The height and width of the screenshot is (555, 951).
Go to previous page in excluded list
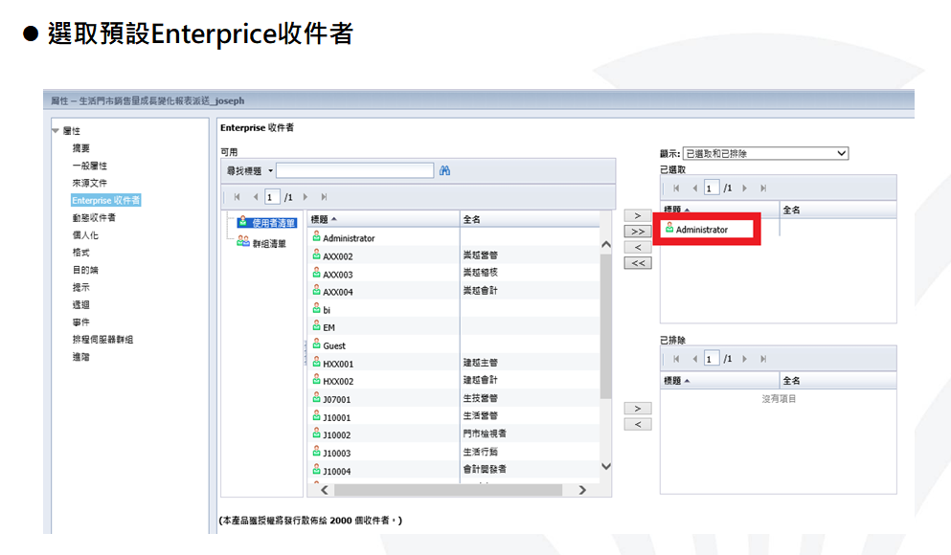click(694, 359)
